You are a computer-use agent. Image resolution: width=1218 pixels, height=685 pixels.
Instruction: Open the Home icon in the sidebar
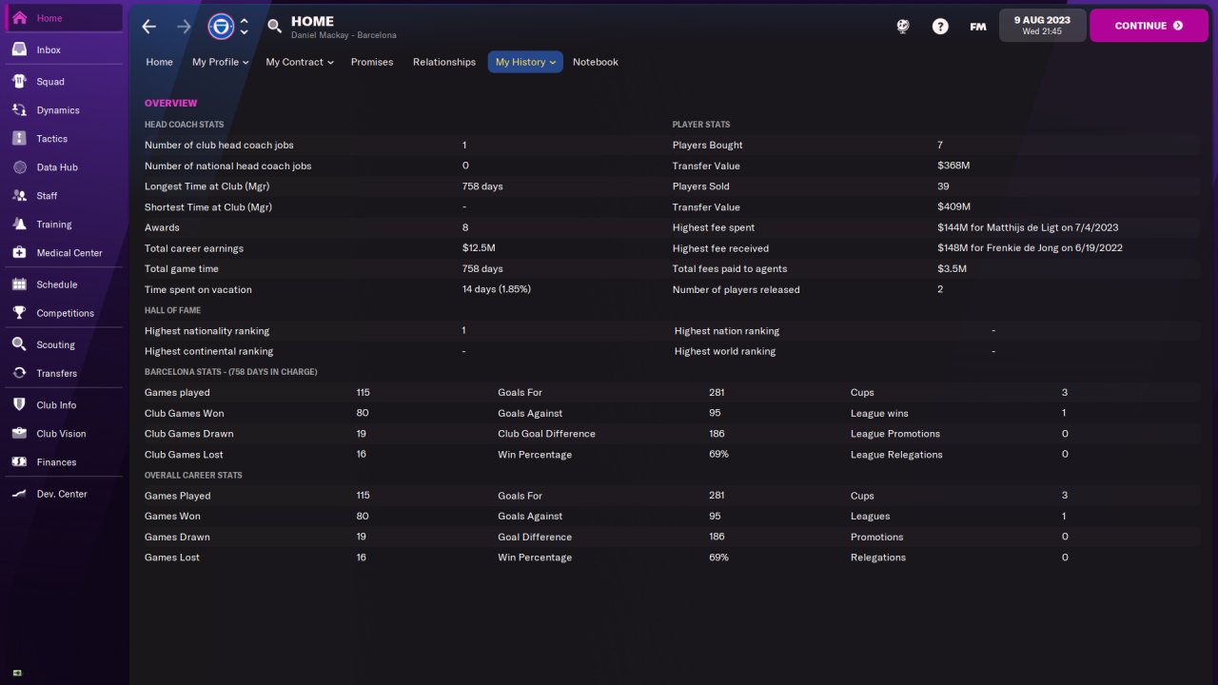click(x=19, y=18)
